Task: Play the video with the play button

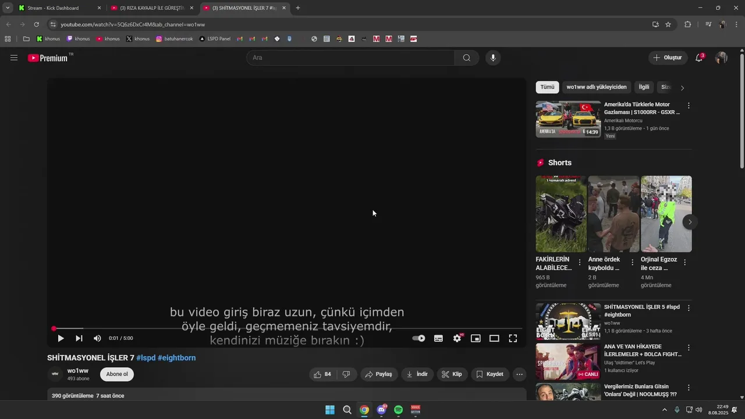Action: click(61, 338)
